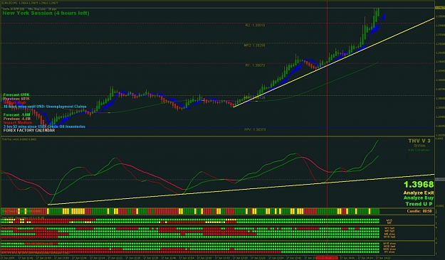This screenshot has width=445, height=260.
Task: Click the 'Analyze Buy' signal label
Action: (419, 198)
